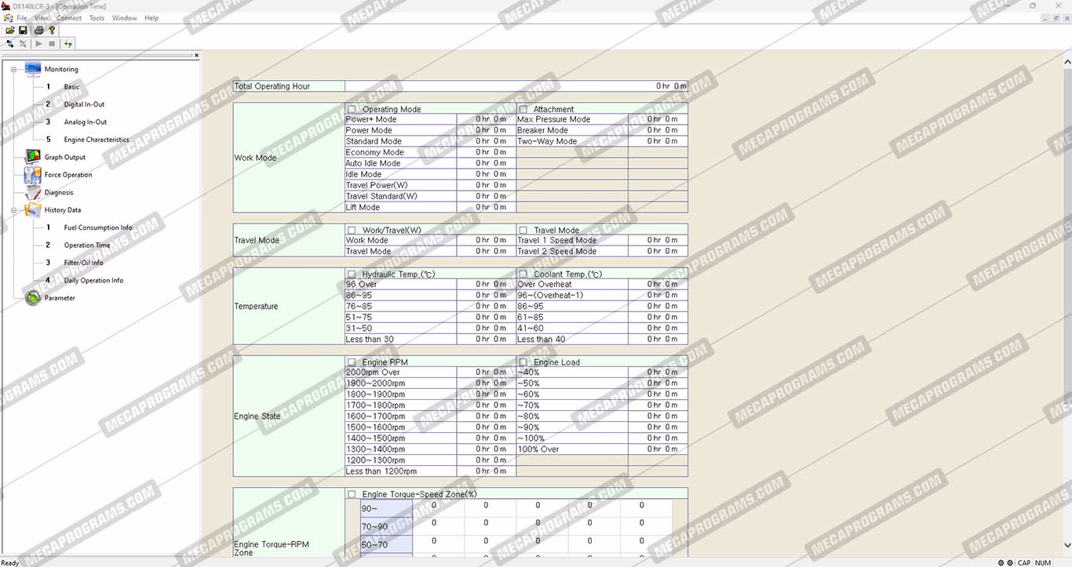Click the Lift Mode row label
Image resolution: width=1072 pixels, height=567 pixels.
(x=363, y=207)
